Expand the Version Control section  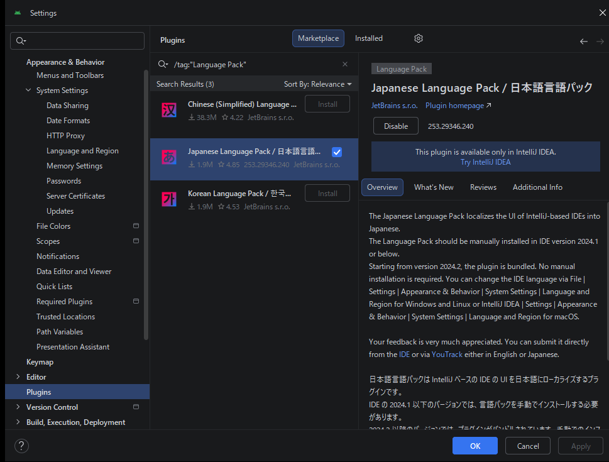(x=18, y=407)
